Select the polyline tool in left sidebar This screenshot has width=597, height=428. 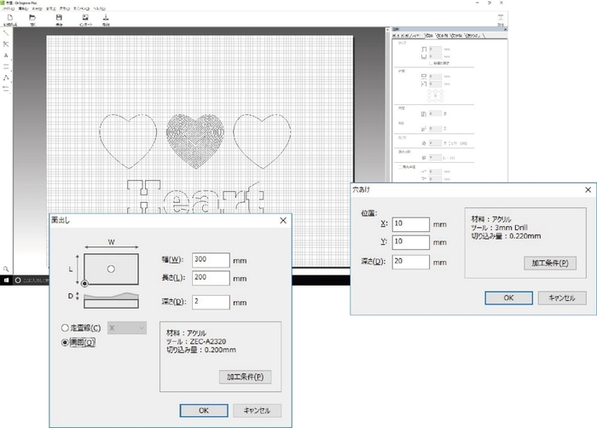click(6, 77)
